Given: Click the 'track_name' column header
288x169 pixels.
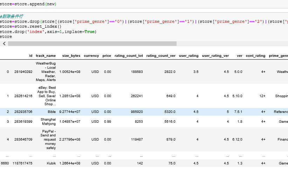Looking at the screenshot, I should (46, 56).
